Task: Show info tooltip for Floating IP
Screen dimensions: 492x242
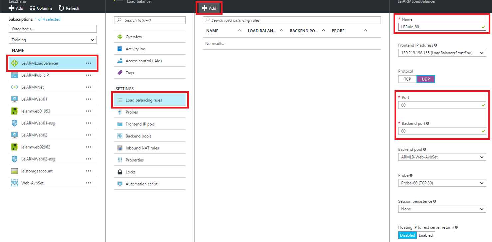Action: point(456,227)
